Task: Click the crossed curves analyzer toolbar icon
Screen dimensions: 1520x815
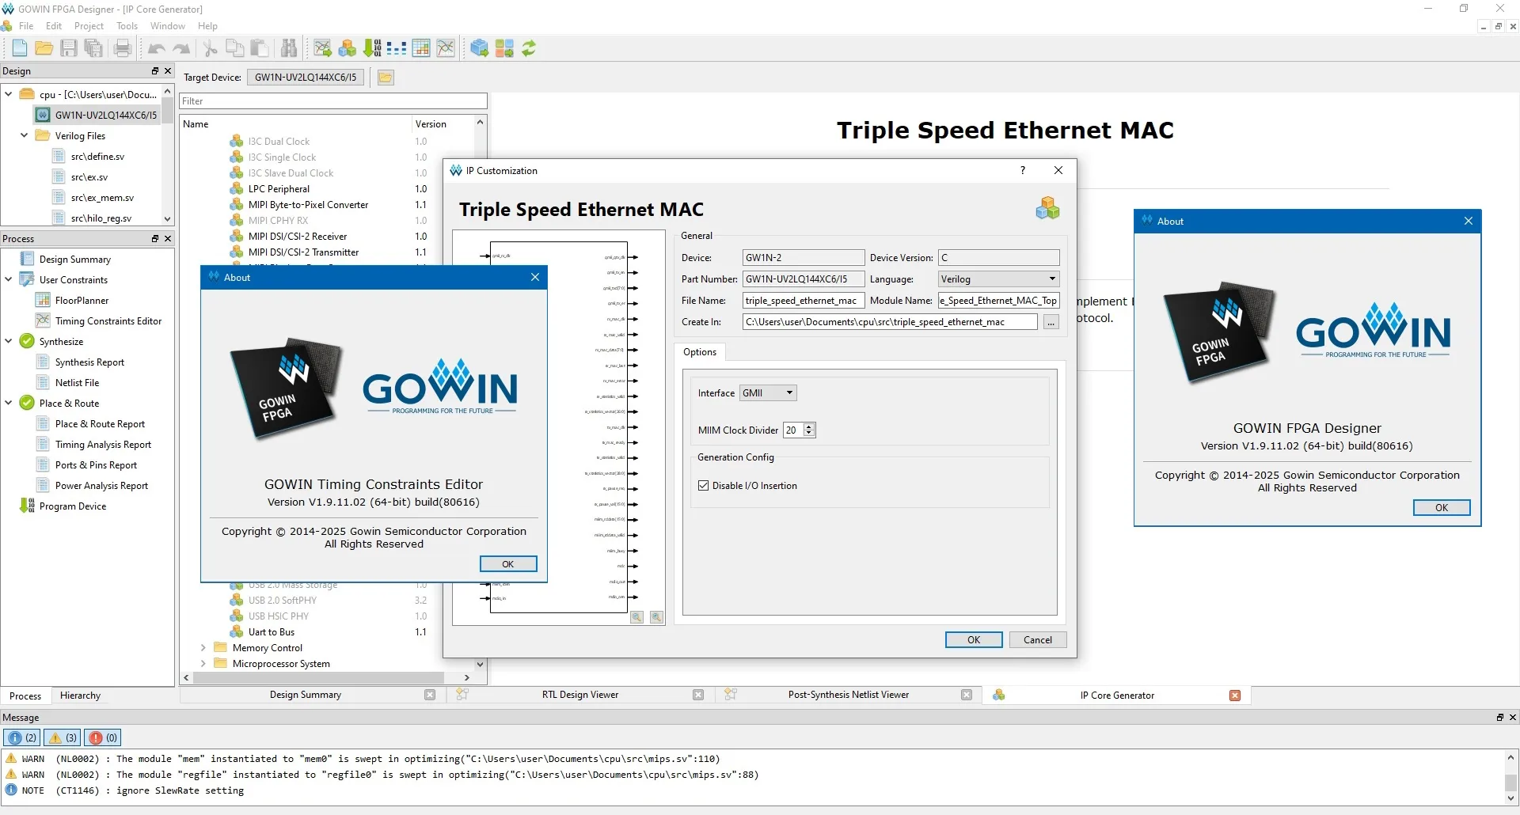Action: 446,48
